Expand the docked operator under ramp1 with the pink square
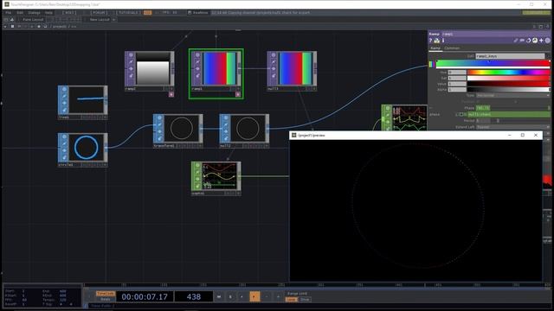 click(x=238, y=94)
